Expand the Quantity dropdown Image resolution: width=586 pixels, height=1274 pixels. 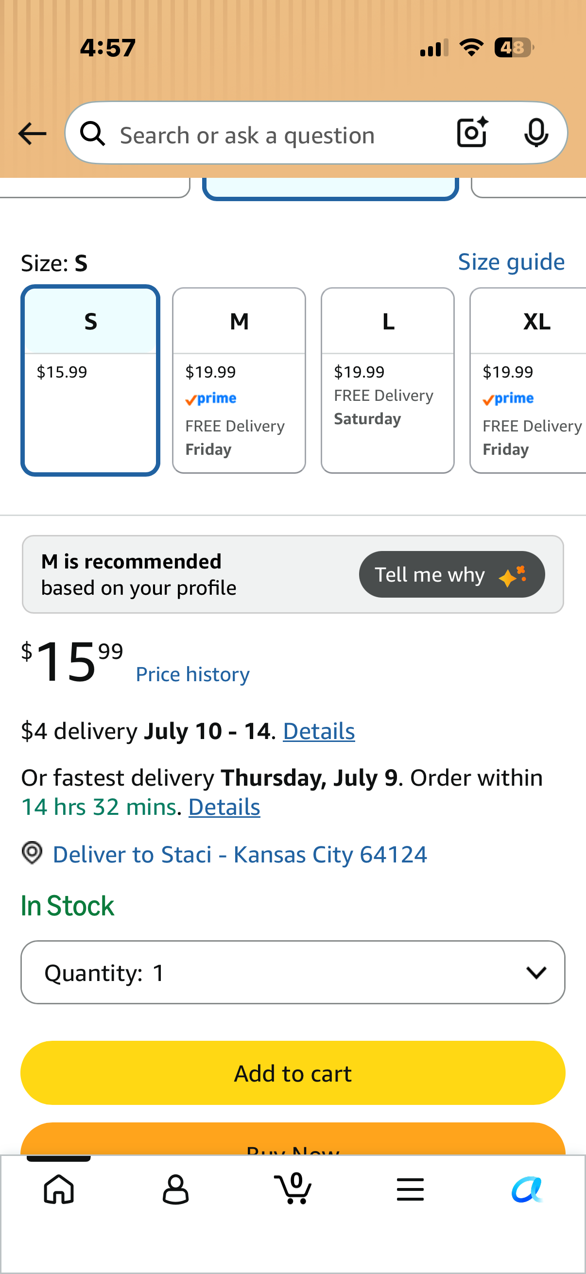293,972
